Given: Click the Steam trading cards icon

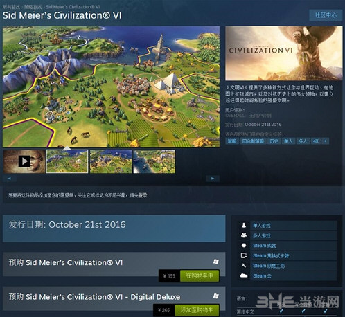Looking at the screenshot, I should click(244, 255).
